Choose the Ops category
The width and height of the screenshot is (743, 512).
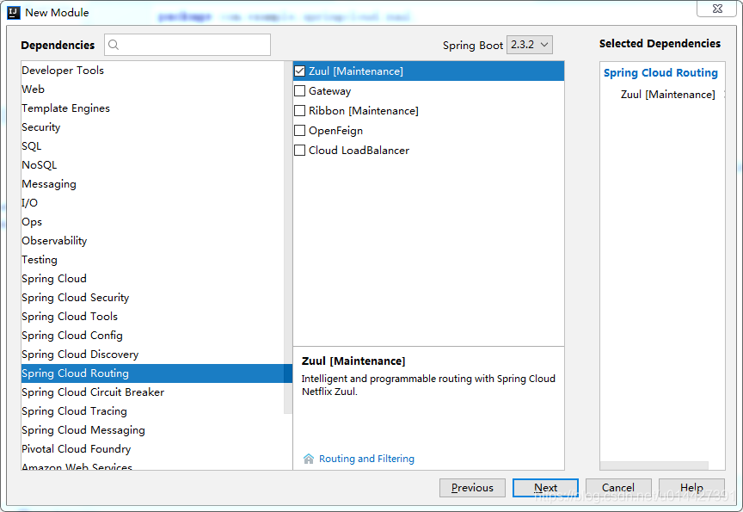(x=152, y=222)
